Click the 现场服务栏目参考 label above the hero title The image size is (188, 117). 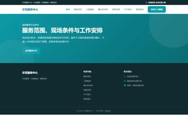31,25
